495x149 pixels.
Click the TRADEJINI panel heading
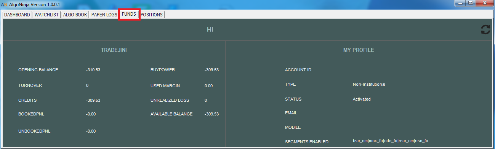pos(114,50)
